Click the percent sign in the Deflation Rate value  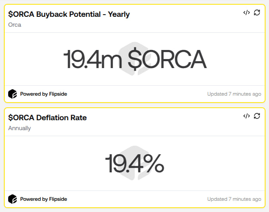(x=153, y=164)
